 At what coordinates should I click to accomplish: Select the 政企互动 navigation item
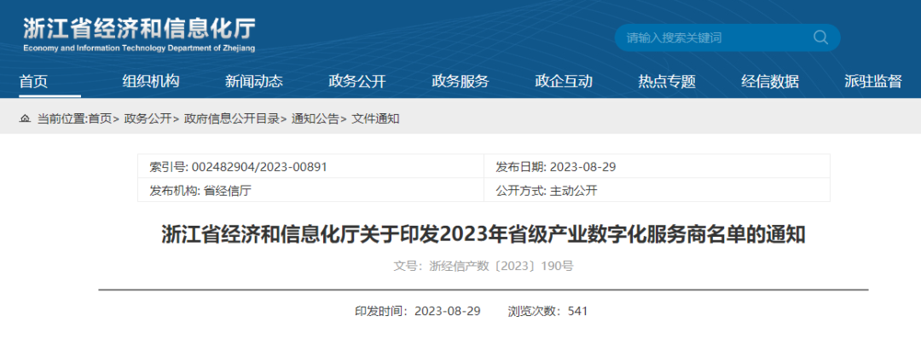(x=564, y=82)
